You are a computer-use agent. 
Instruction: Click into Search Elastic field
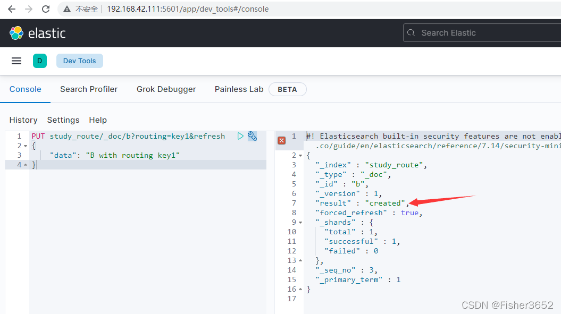pyautogui.click(x=482, y=33)
